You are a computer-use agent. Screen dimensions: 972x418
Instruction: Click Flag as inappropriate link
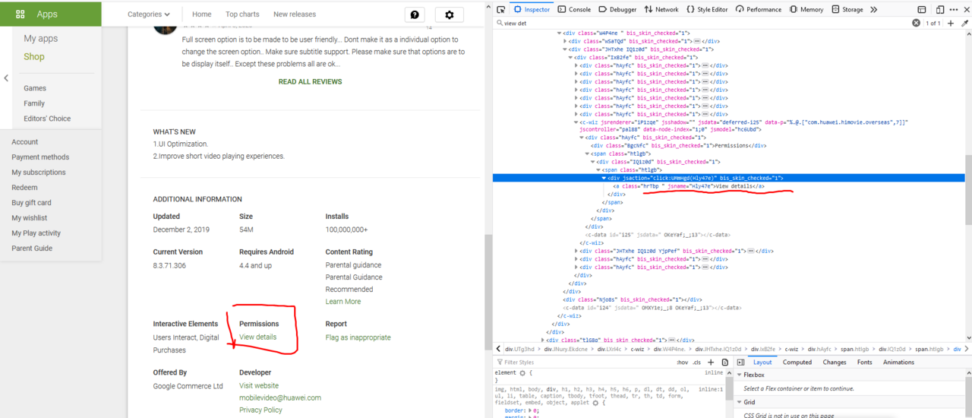[358, 337]
